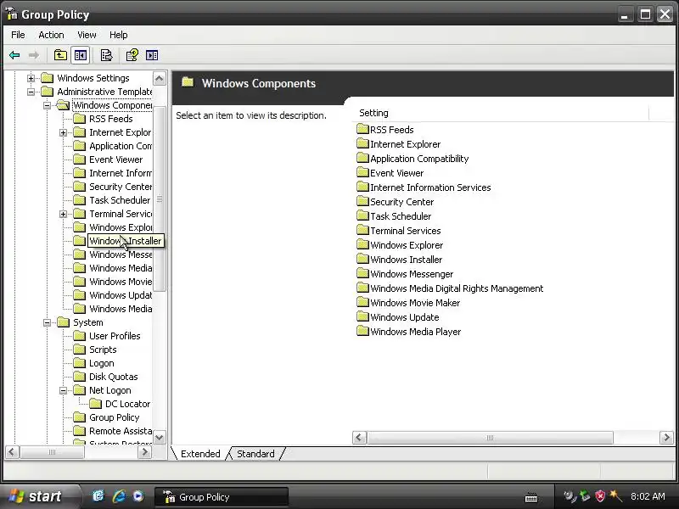Image resolution: width=679 pixels, height=509 pixels.
Task: Click the Scripts folder icon in tree
Action: (x=79, y=350)
